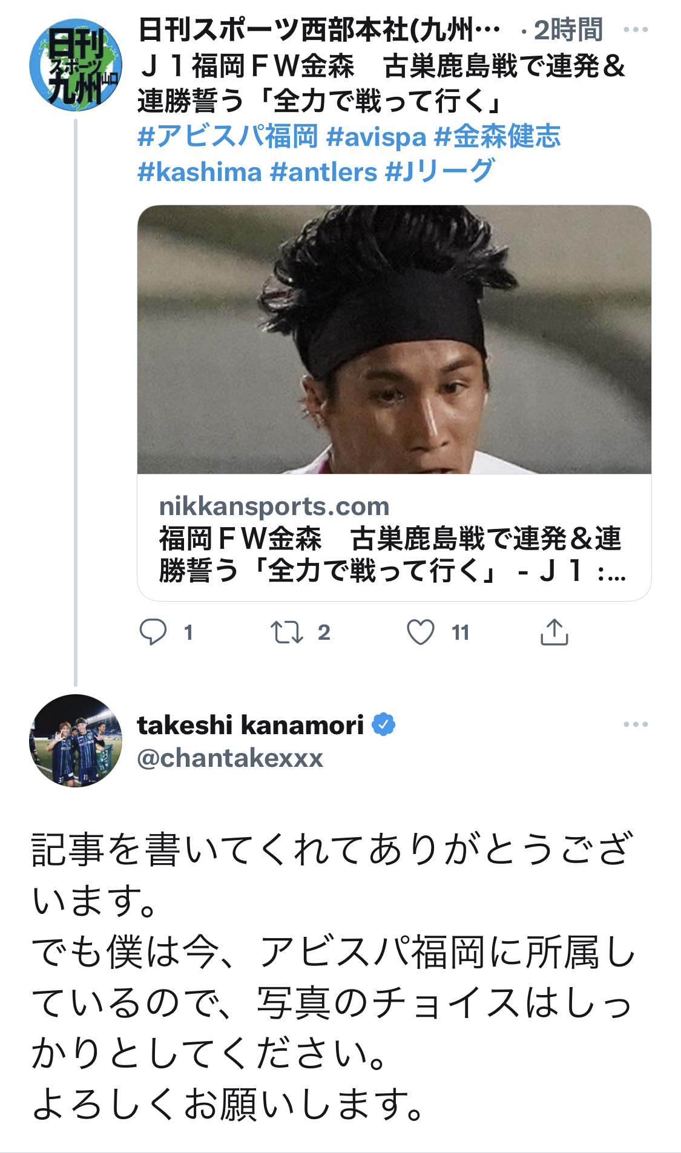This screenshot has height=1153, width=681.
Task: Open the nikkansports.com article headline link
Action: coord(392,554)
